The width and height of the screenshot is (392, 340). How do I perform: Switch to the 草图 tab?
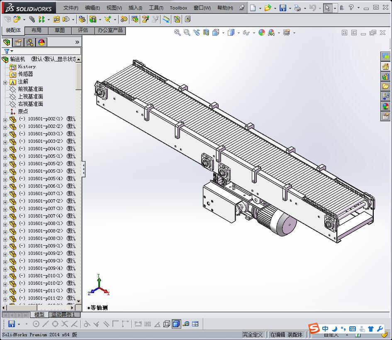pyautogui.click(x=60, y=31)
